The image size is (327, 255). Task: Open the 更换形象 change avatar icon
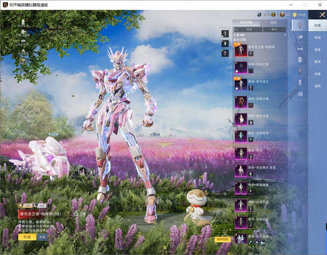click(x=23, y=22)
